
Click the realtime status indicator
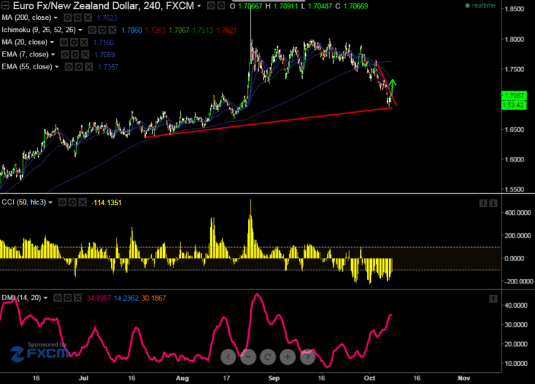(x=480, y=5)
